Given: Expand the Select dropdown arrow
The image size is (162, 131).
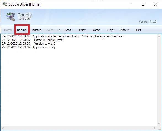Looking at the screenshot, I should pos(59,30).
